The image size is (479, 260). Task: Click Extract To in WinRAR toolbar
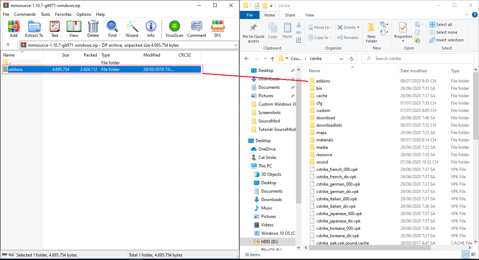point(34,29)
